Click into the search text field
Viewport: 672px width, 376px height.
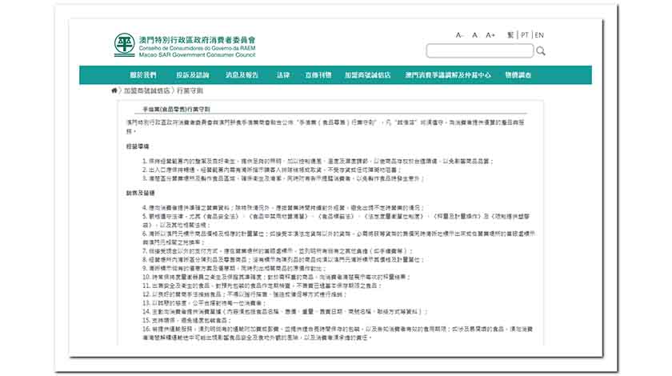click(479, 51)
